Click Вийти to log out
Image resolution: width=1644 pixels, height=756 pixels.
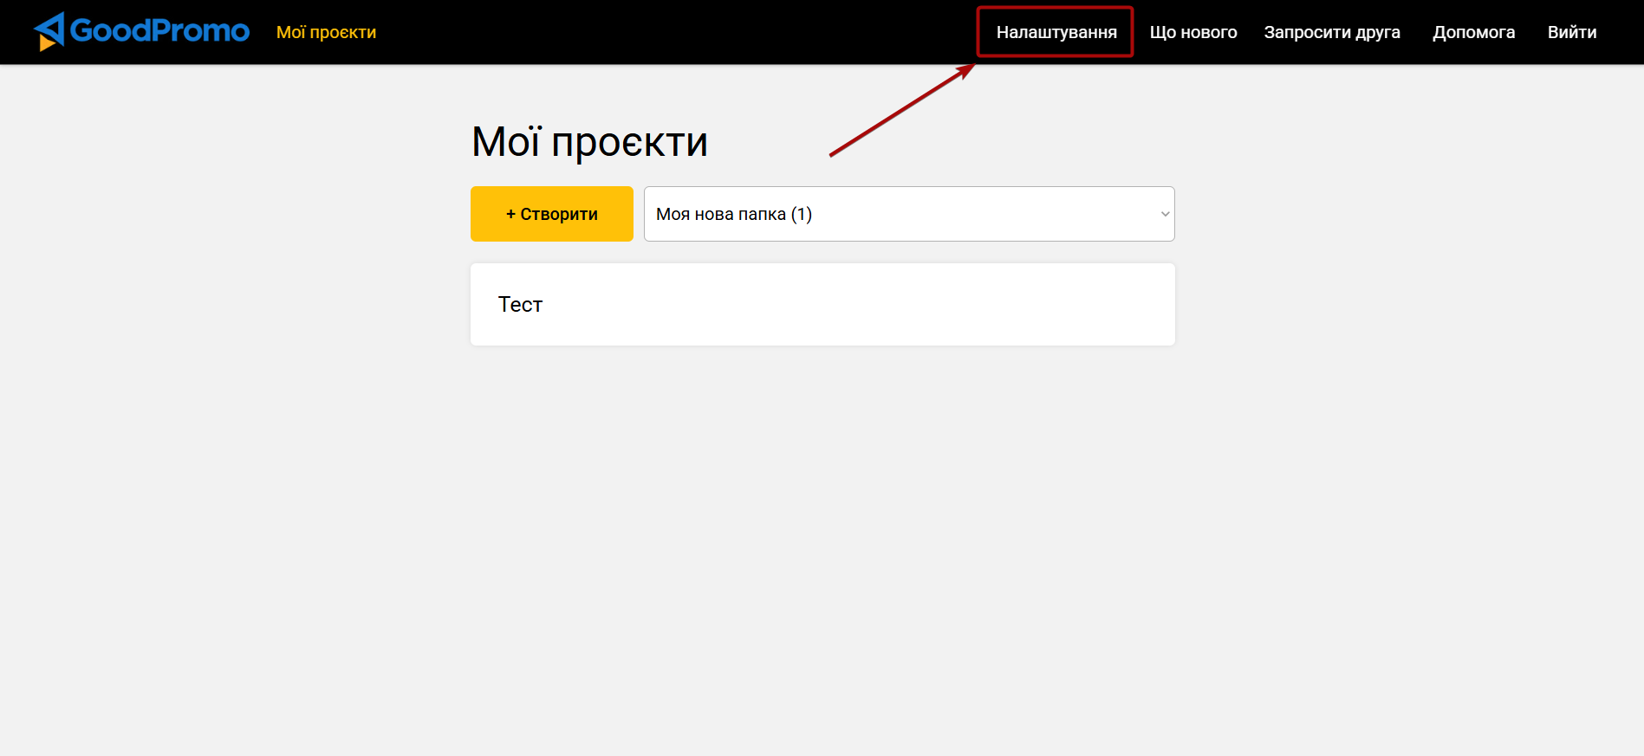[x=1572, y=32]
